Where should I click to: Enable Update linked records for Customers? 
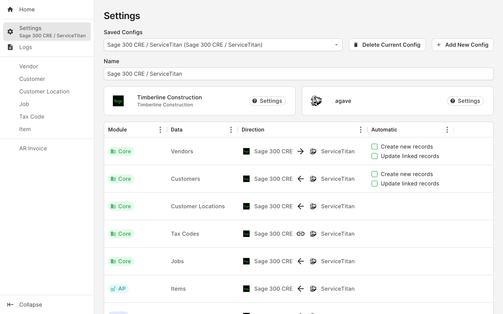coord(374,184)
